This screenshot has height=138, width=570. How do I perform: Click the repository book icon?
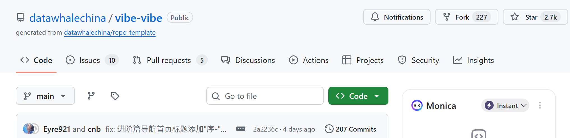[x=20, y=18]
